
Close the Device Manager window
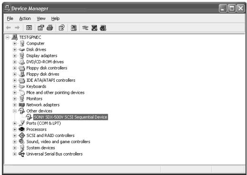click(x=241, y=8)
